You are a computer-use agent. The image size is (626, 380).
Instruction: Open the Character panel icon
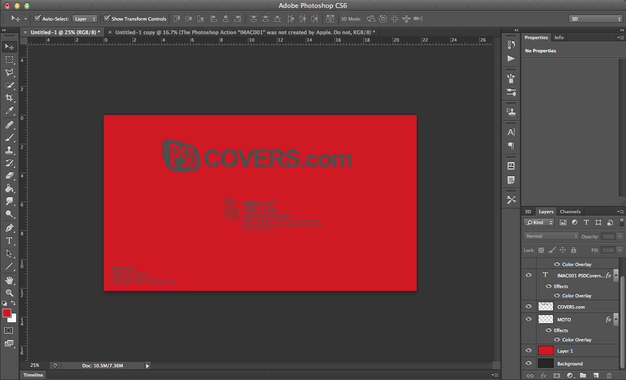tap(511, 132)
